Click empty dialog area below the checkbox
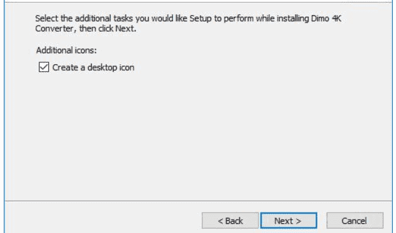This screenshot has width=396, height=233. [197, 136]
